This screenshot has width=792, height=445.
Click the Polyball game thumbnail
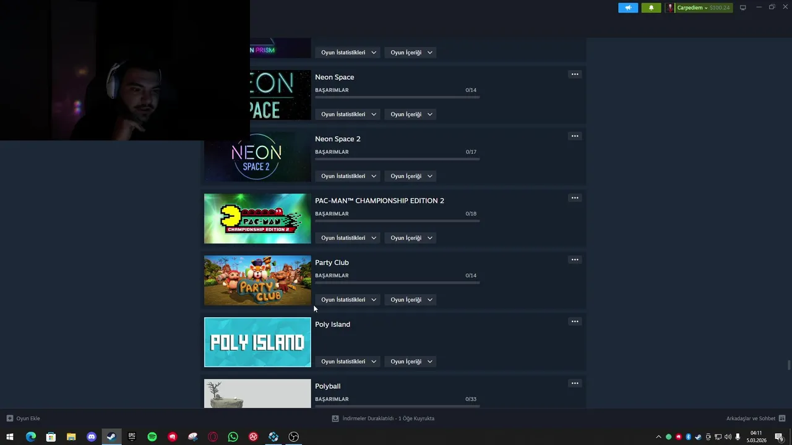tap(257, 394)
